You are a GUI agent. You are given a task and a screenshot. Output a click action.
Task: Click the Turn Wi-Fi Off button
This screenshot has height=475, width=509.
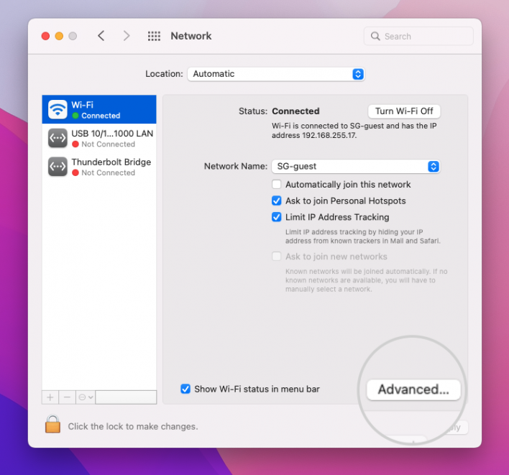[x=404, y=111]
